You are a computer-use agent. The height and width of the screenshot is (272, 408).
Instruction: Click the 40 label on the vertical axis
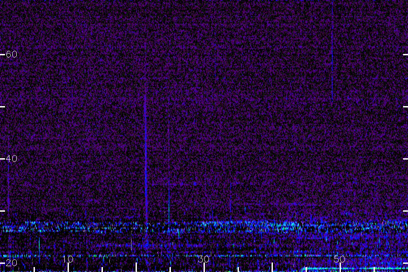point(11,158)
